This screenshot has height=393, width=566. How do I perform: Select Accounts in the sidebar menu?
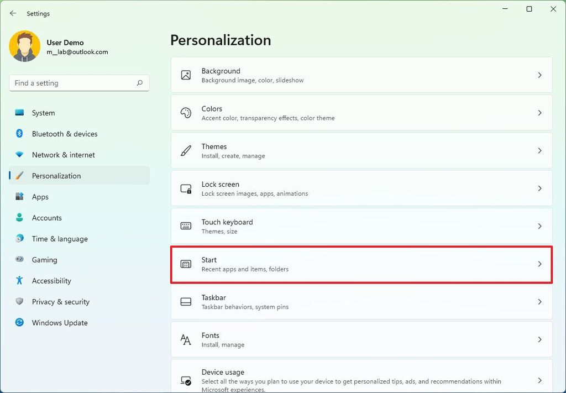pos(47,218)
